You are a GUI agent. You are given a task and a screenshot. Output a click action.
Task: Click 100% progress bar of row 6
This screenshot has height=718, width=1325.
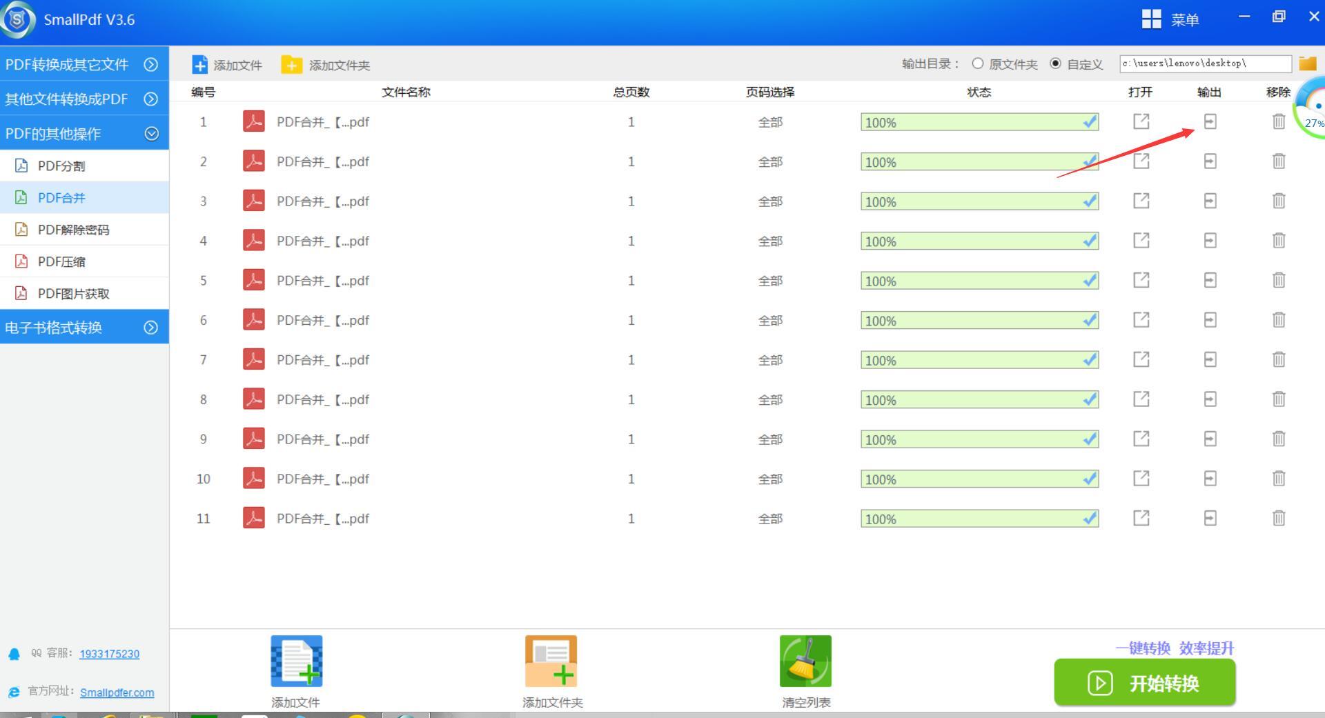coord(979,321)
